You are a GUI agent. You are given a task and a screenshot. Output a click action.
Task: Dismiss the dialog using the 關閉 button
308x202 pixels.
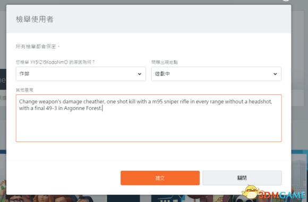(x=242, y=178)
